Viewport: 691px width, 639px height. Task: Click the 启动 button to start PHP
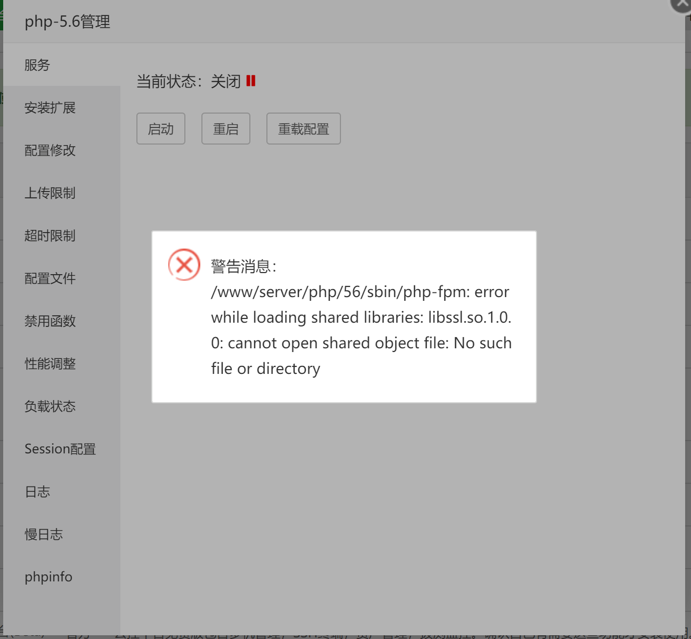[x=160, y=128]
